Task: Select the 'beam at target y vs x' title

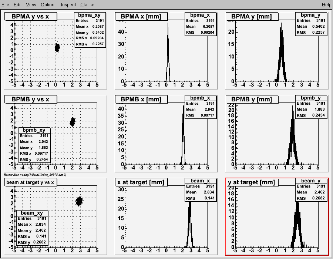Action: pyautogui.click(x=31, y=182)
